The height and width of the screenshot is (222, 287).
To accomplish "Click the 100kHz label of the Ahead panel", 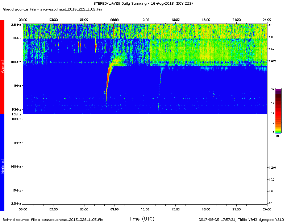I will tap(16, 62).
